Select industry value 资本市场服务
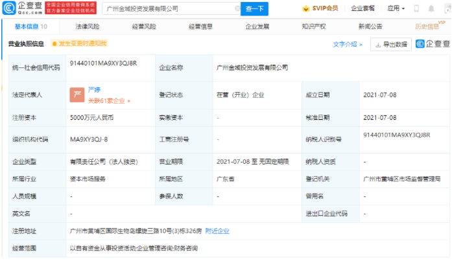 pos(88,179)
